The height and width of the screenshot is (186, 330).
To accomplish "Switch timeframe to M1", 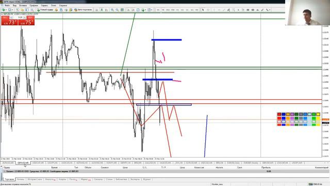I will (x=158, y=10).
